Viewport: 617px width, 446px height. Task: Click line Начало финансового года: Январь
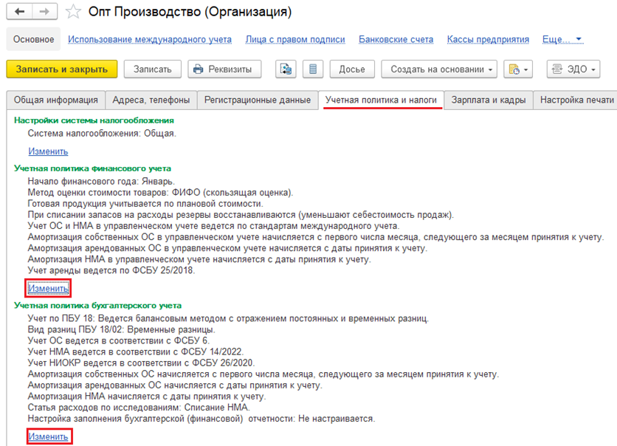pos(101,182)
